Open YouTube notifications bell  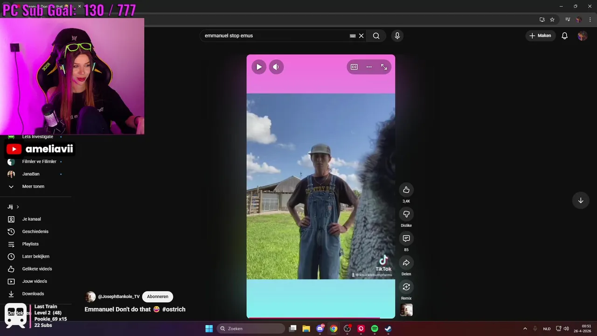coord(564,35)
